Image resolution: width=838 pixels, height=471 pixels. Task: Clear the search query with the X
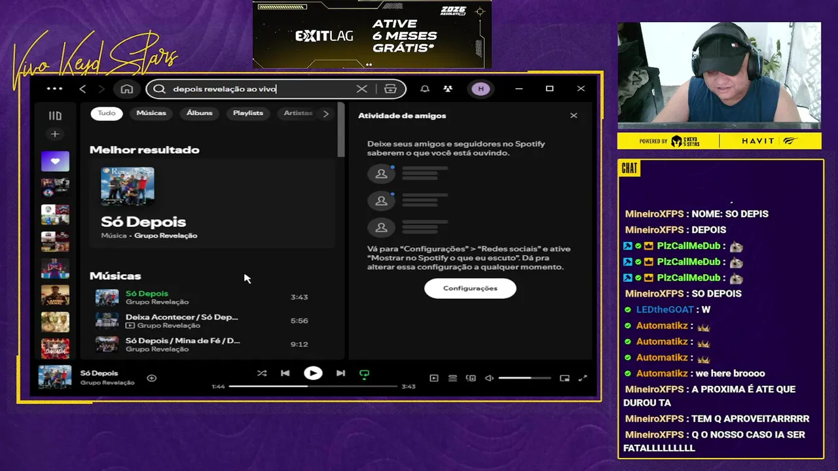[x=361, y=89]
